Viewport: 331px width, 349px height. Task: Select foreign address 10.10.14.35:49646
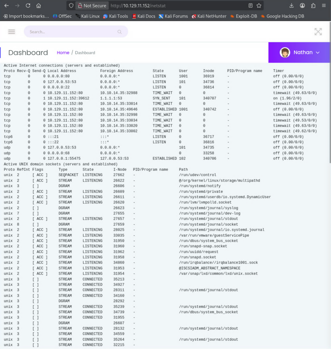point(119,109)
